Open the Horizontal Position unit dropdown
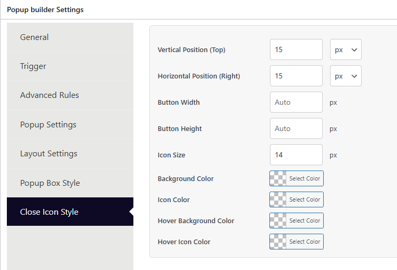Image resolution: width=397 pixels, height=270 pixels. (346, 76)
